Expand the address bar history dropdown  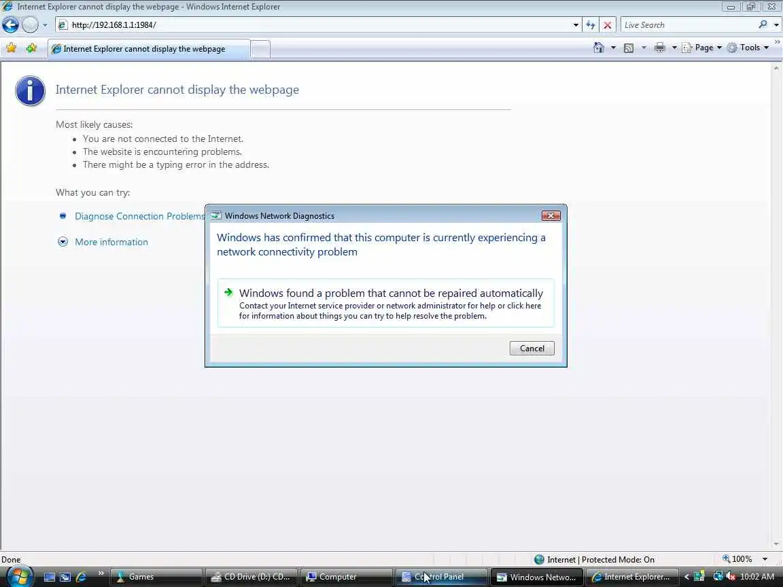tap(576, 24)
